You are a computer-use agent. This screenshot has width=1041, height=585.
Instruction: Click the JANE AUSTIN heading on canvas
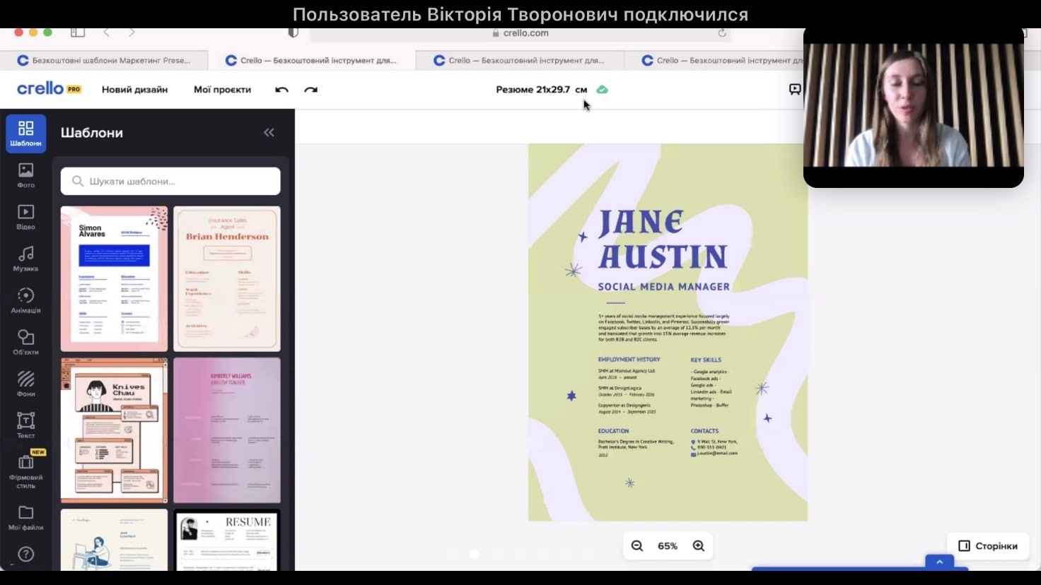click(x=663, y=240)
